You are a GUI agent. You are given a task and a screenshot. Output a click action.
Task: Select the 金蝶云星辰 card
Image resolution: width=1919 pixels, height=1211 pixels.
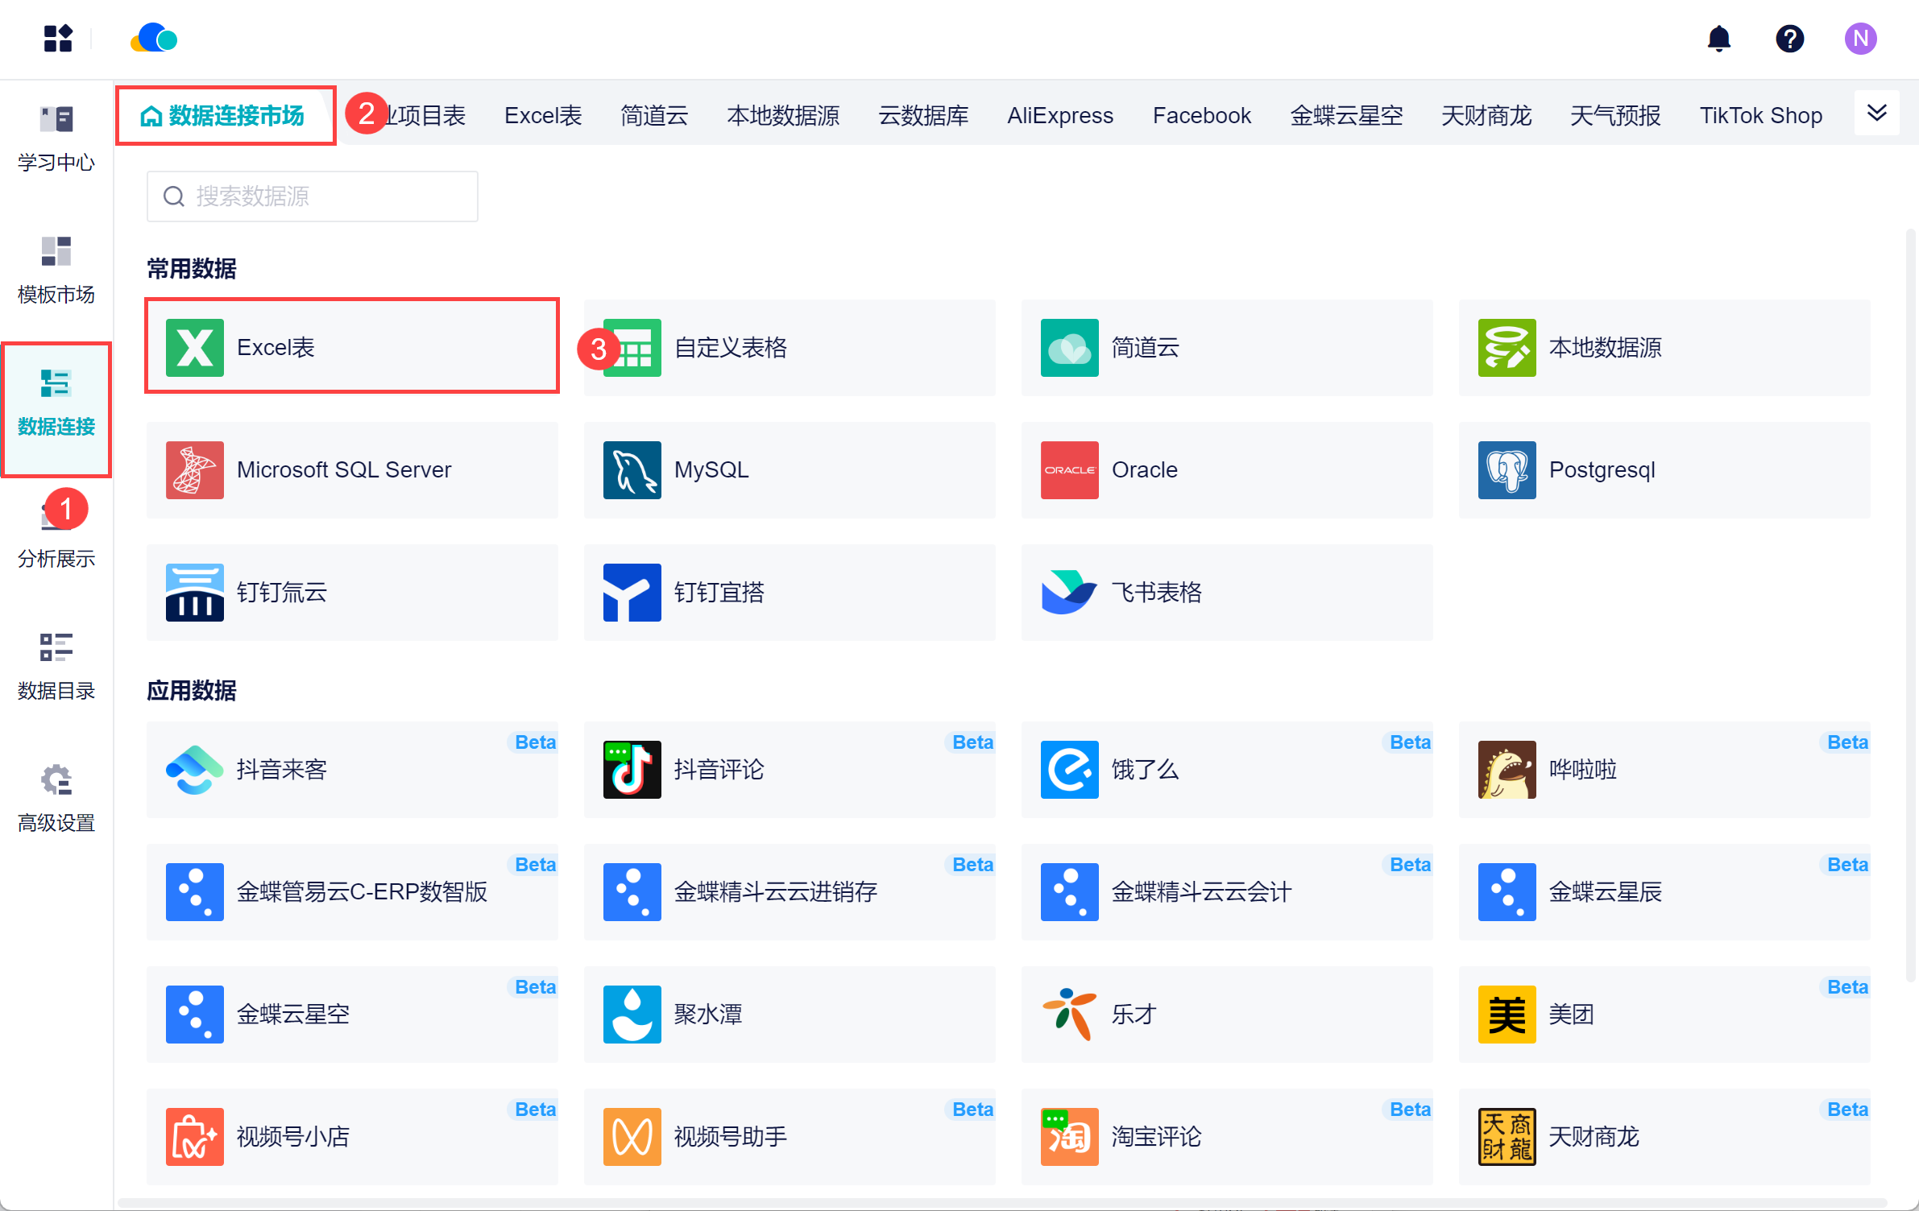(x=1664, y=891)
